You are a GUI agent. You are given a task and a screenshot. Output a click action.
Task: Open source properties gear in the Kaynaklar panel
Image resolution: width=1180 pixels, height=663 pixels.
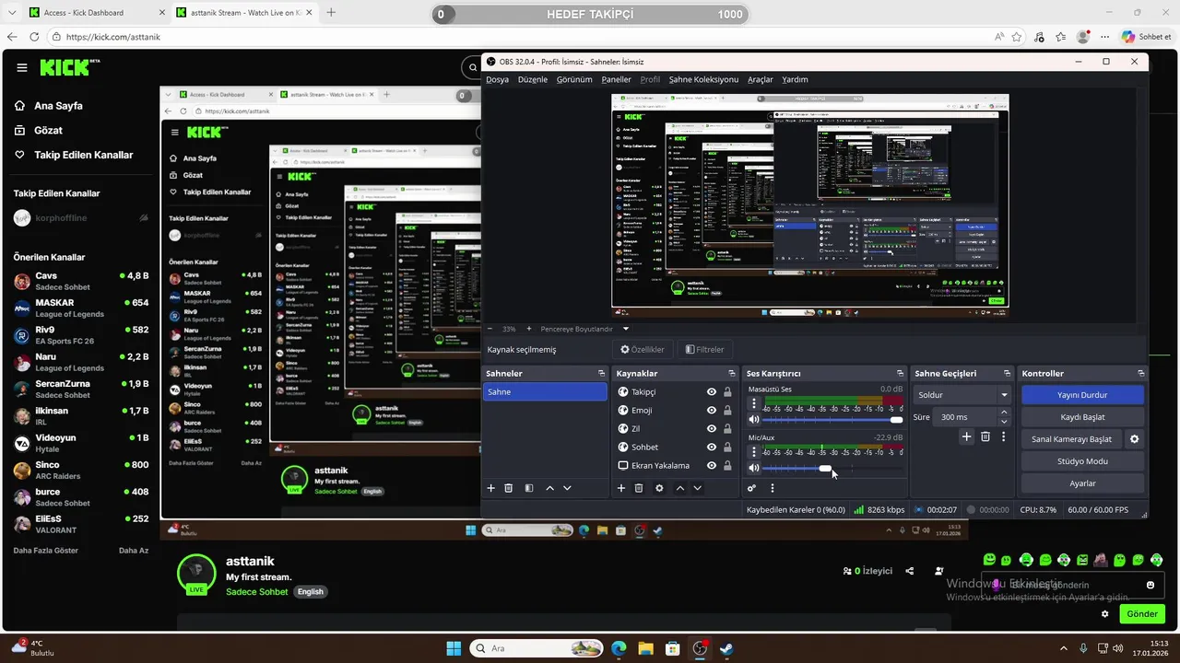(x=659, y=488)
